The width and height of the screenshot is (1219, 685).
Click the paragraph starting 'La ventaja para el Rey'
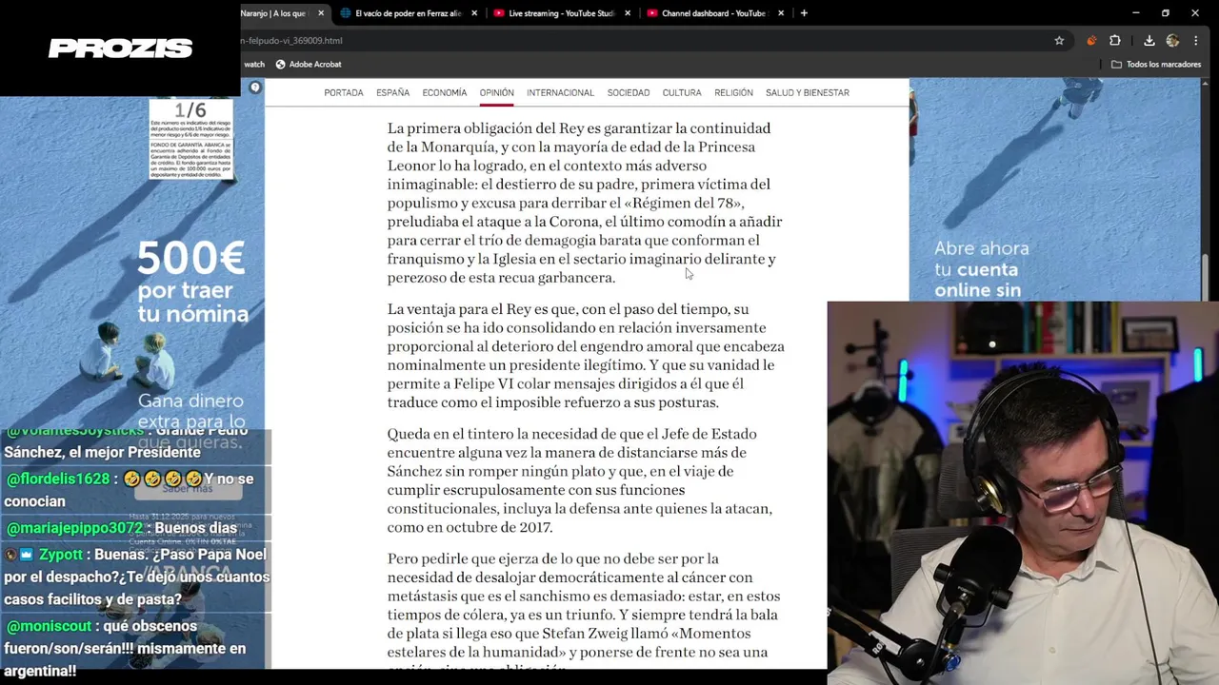tap(586, 356)
